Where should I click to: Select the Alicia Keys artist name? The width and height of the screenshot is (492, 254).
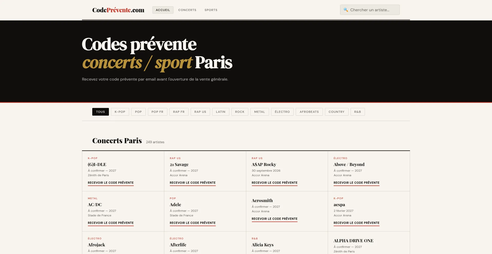262,245
